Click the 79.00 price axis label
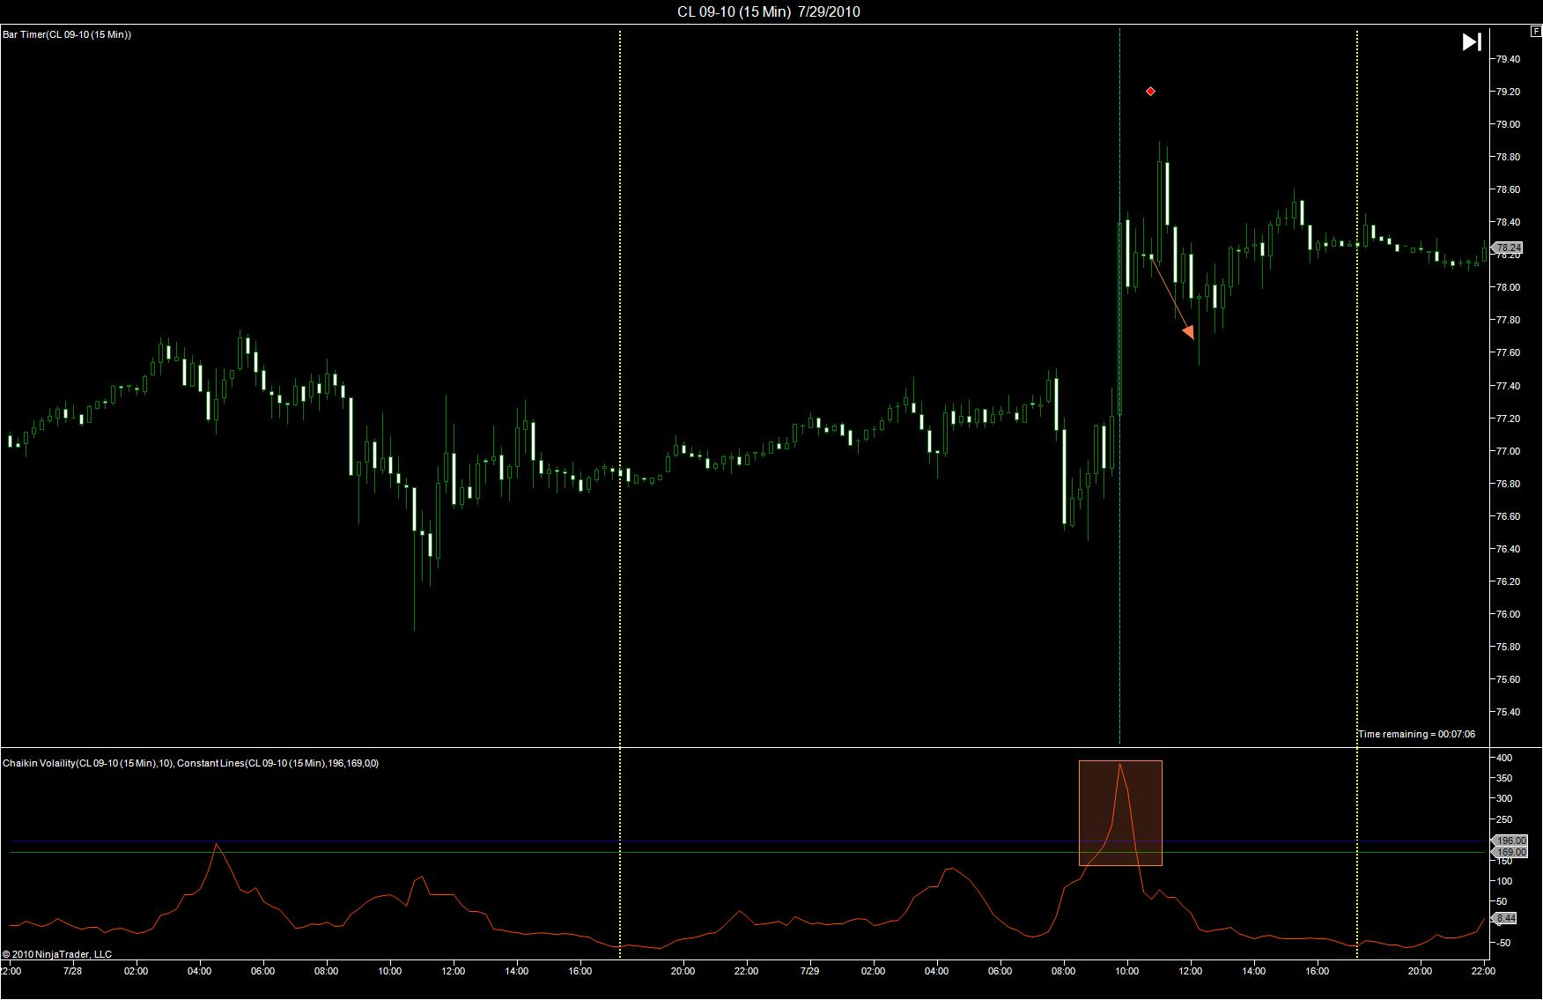Image resolution: width=1543 pixels, height=1000 pixels. click(1508, 124)
